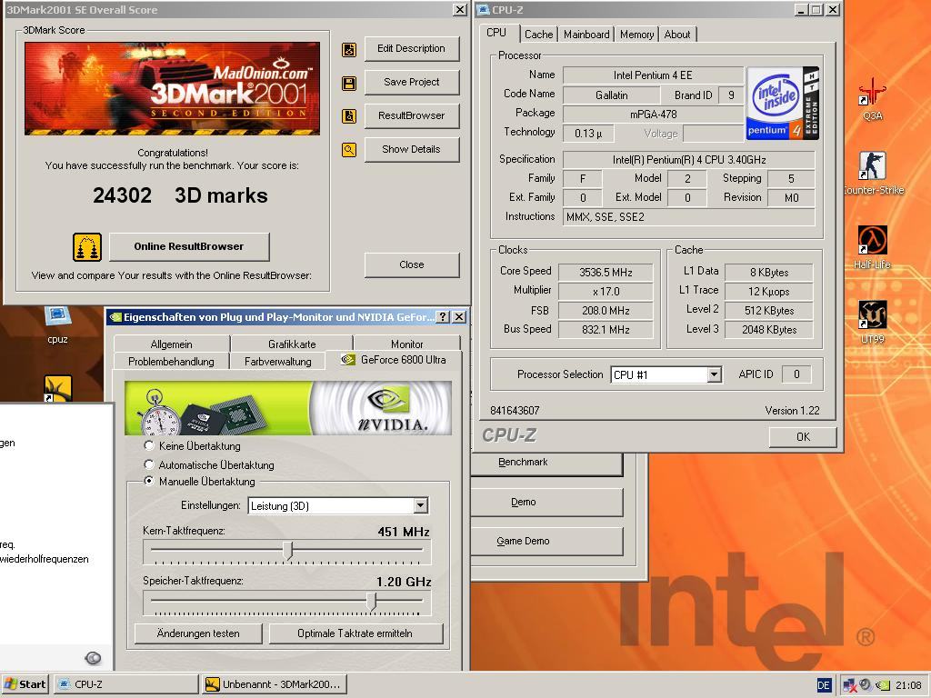Viewport: 931px width, 698px height.
Task: Click the help question-mark button in NVIDIA dialog
Action: pyautogui.click(x=443, y=317)
